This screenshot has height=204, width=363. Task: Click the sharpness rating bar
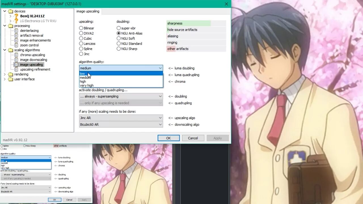pos(196,23)
